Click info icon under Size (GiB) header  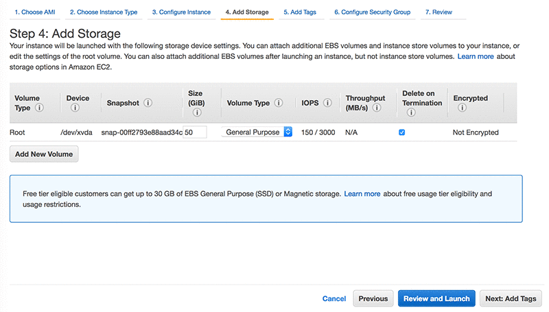tap(196, 112)
